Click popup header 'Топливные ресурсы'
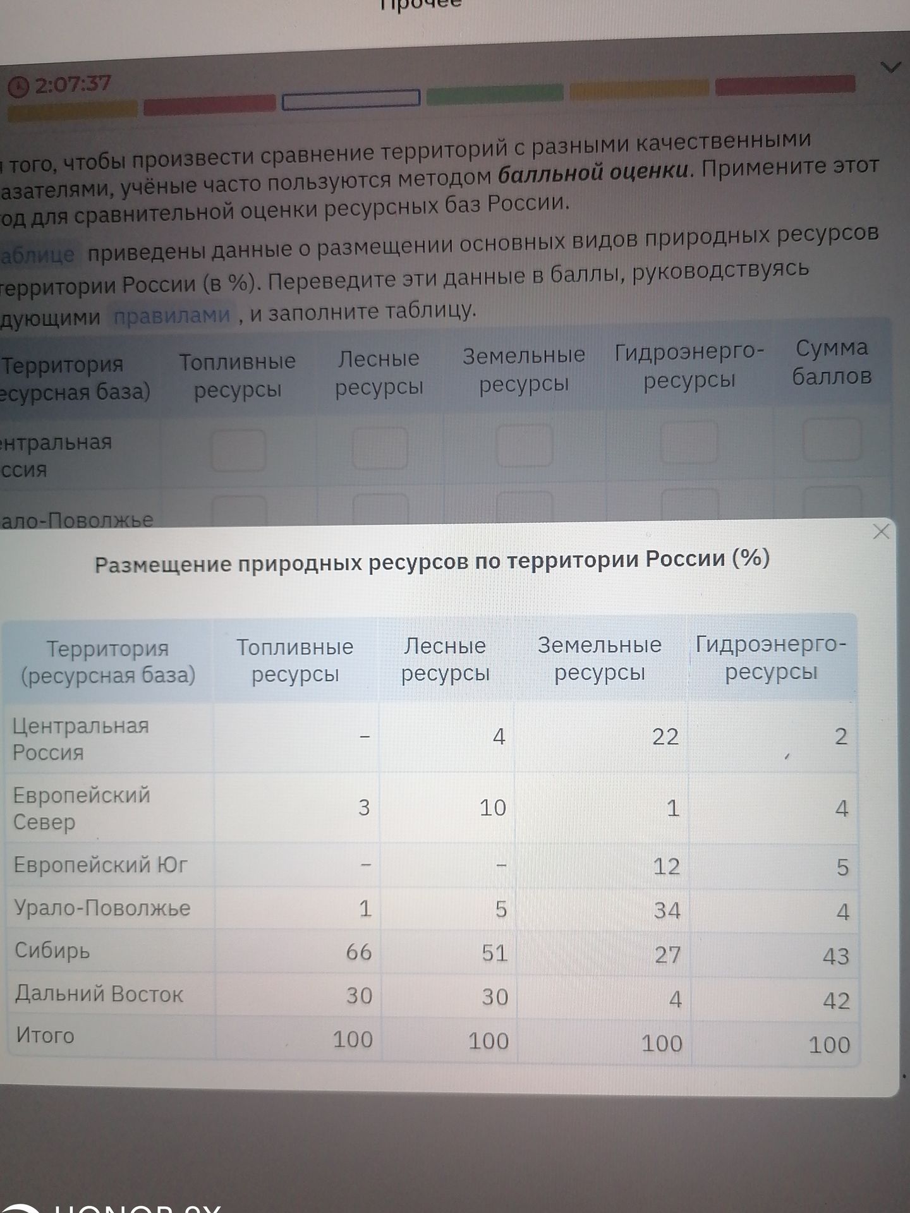 point(295,661)
